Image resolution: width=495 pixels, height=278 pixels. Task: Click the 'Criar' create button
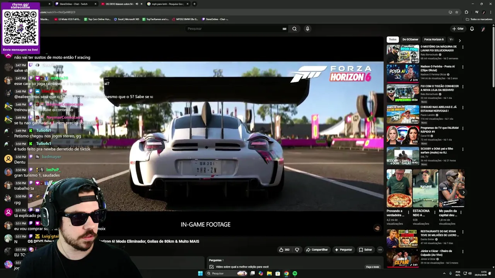click(458, 29)
